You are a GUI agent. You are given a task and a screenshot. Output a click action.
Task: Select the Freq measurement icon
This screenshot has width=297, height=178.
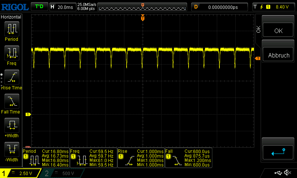coord(12,53)
